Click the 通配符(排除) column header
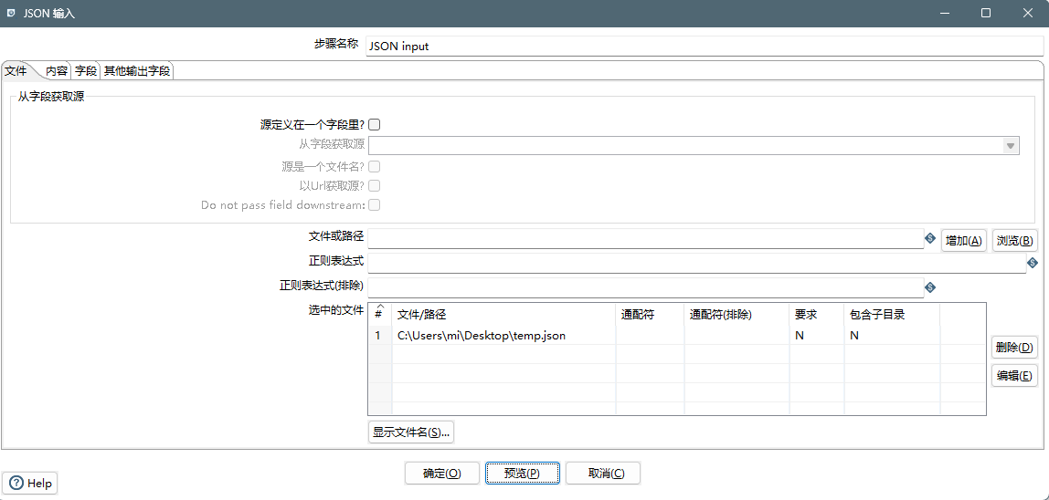The image size is (1049, 500). pos(736,315)
